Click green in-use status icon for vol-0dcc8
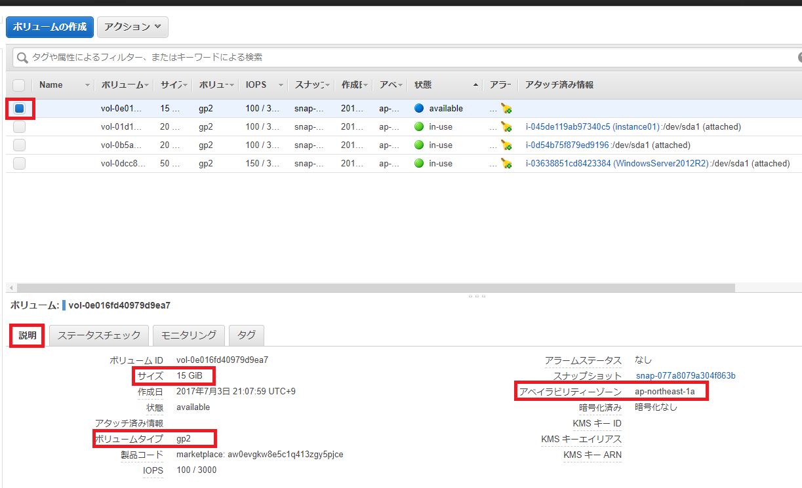802x488 pixels. [419, 164]
